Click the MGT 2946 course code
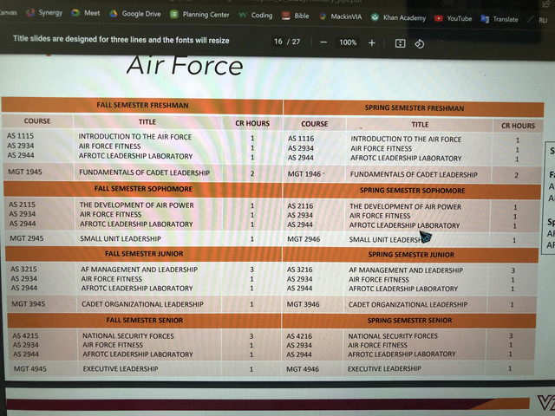This screenshot has width=555, height=416. [304, 239]
